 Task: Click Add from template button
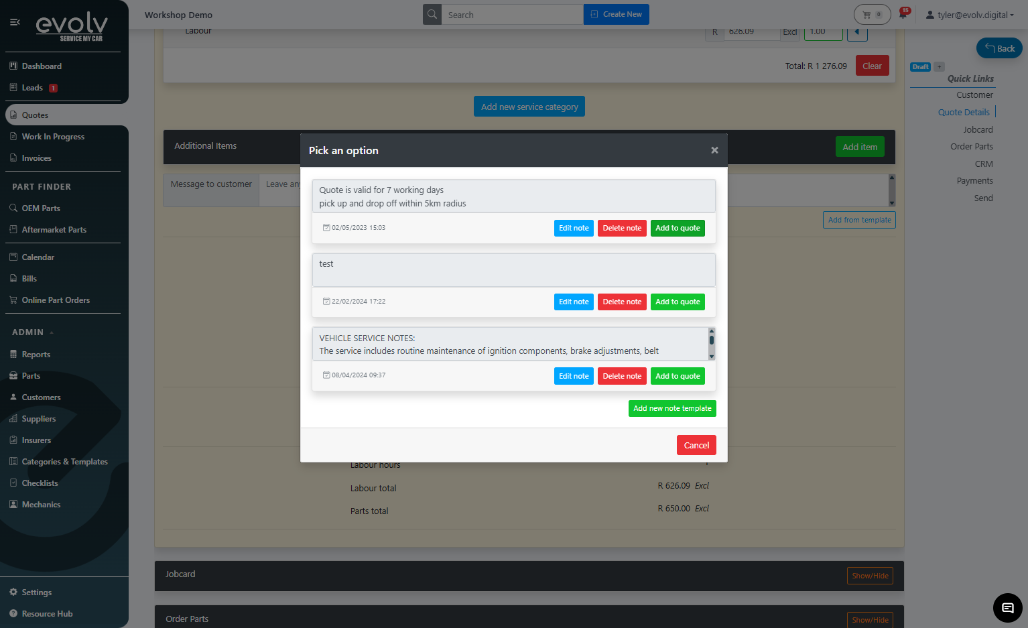859,220
